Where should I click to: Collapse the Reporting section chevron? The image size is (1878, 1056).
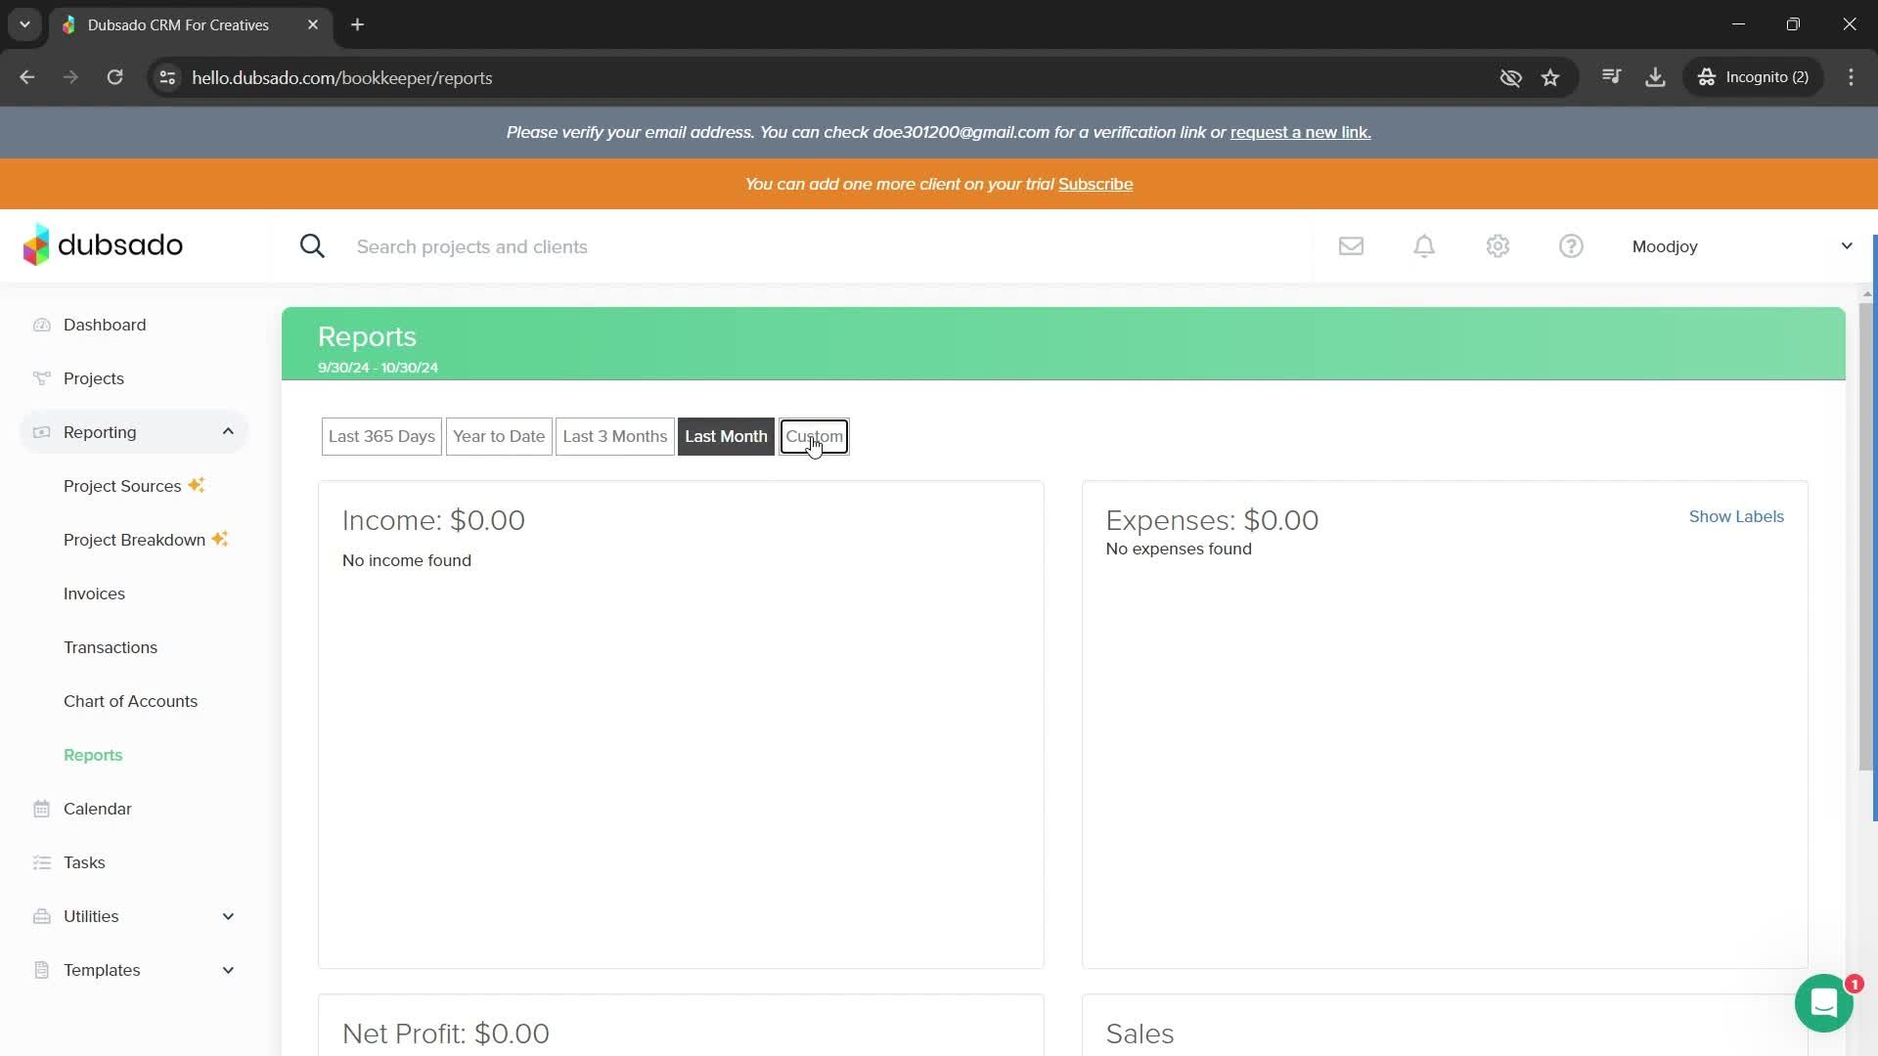coord(228,432)
